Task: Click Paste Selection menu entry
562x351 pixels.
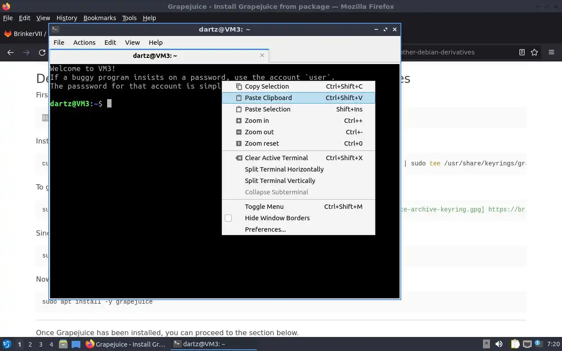Action: [x=299, y=109]
